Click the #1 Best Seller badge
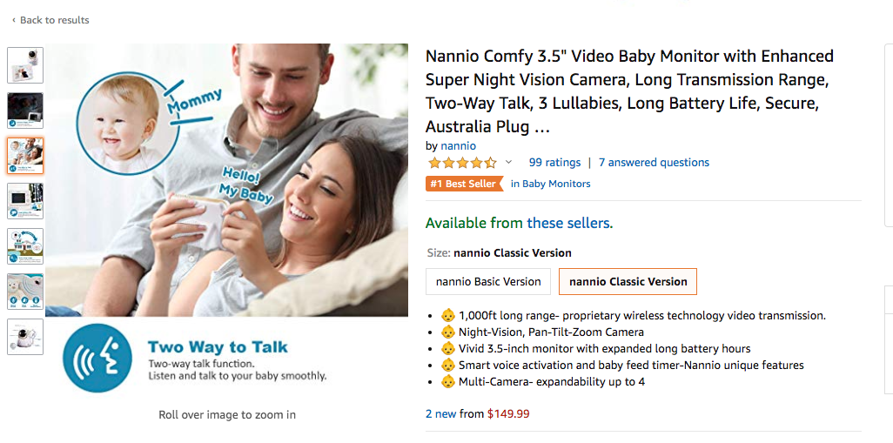893x443 pixels. [462, 184]
